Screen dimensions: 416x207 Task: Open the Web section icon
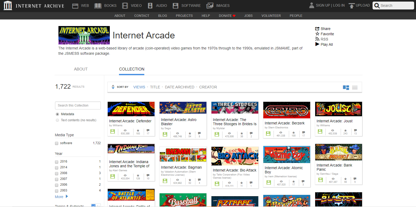pos(75,6)
